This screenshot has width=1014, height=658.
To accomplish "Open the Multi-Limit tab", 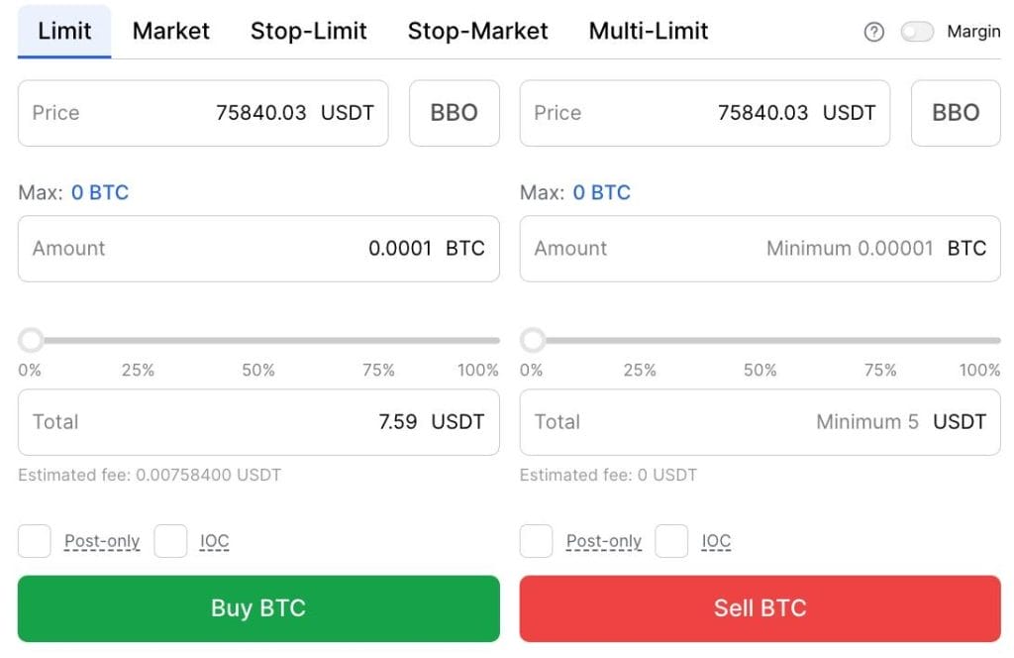I will [x=648, y=31].
